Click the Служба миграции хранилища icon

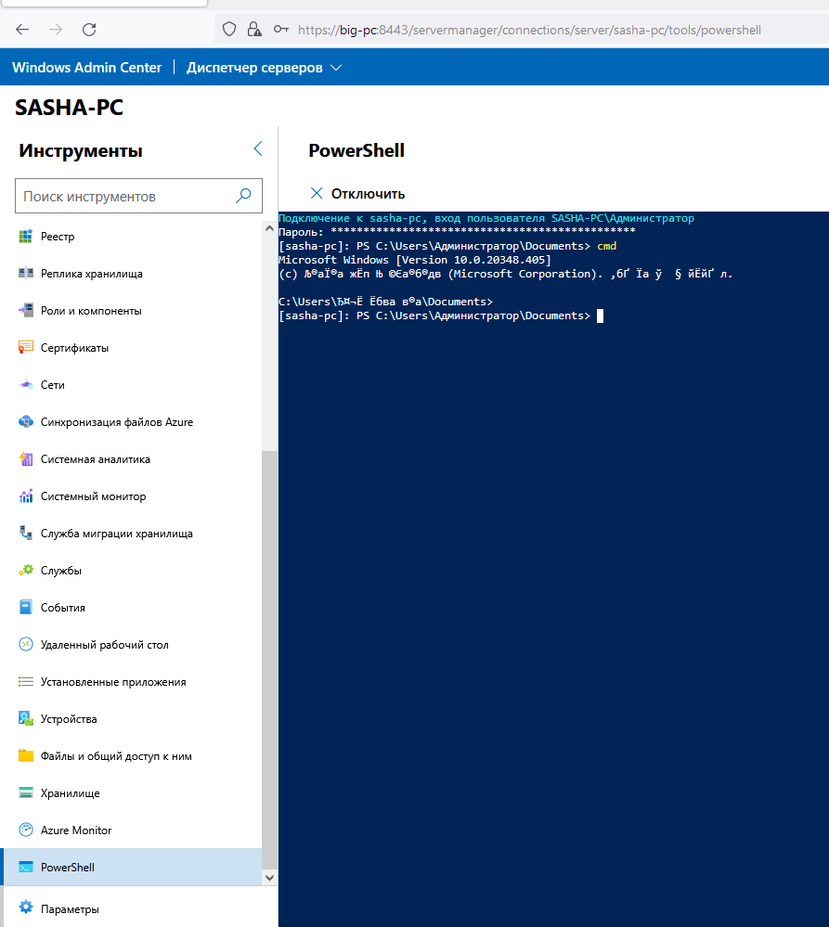pyautogui.click(x=25, y=534)
